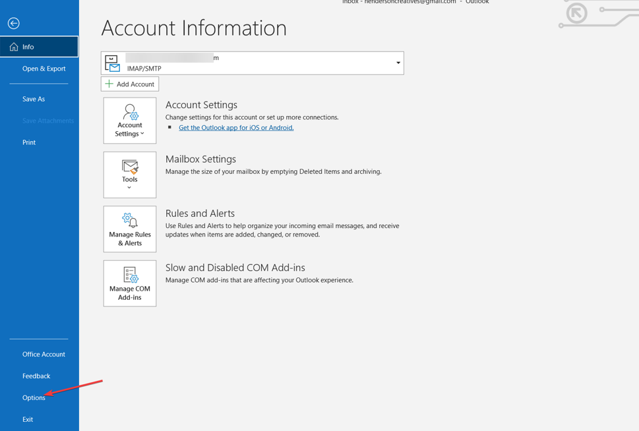Expand the account selector dropdown
This screenshot has width=639, height=431.
(x=398, y=63)
